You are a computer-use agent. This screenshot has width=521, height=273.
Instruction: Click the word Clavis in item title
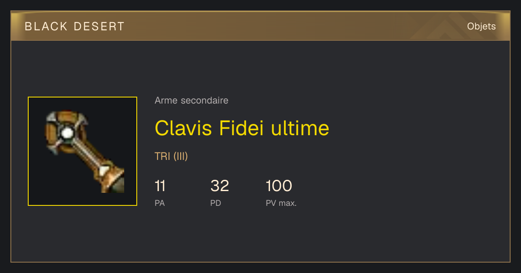pyautogui.click(x=184, y=128)
